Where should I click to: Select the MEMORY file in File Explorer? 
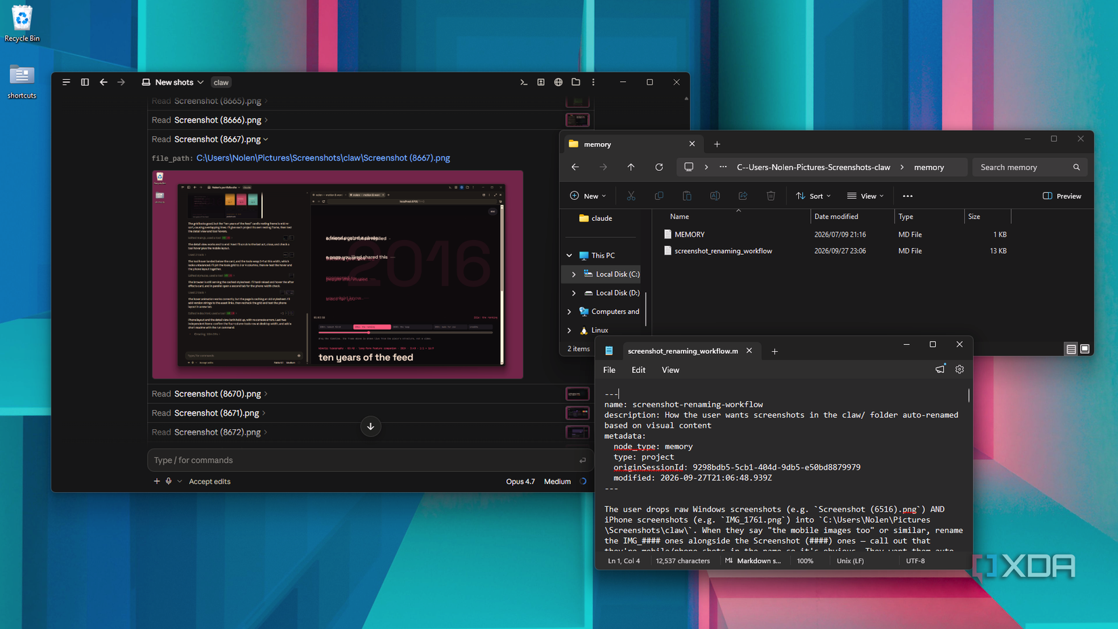[689, 235]
